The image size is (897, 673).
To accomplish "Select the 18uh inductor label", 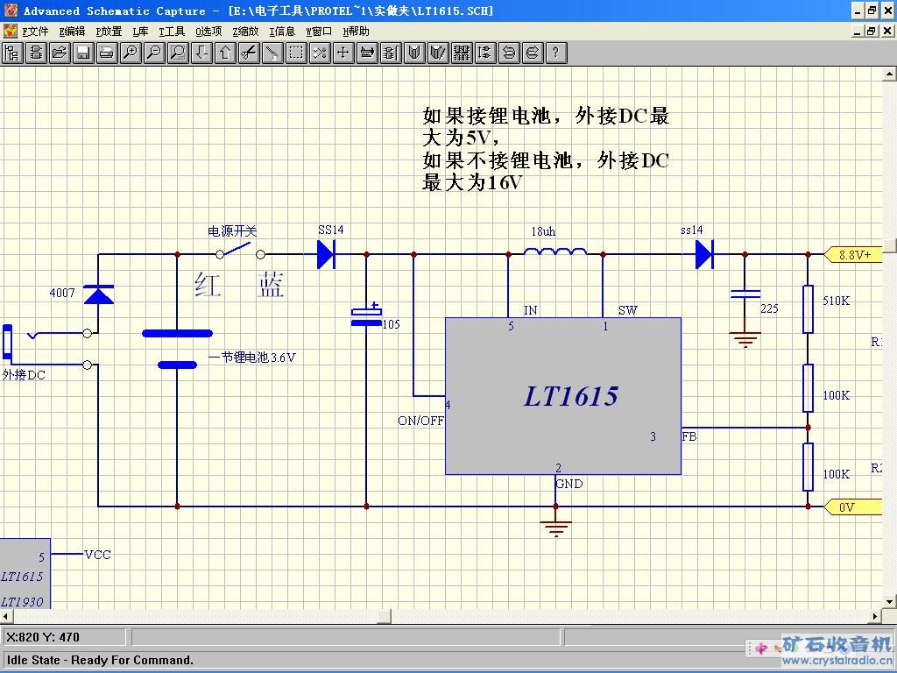I will click(543, 231).
